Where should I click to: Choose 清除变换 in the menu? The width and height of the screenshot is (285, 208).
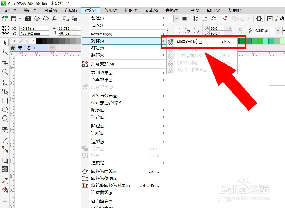pos(124,64)
